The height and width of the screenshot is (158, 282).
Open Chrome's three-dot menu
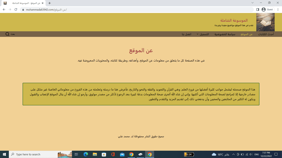278,10
